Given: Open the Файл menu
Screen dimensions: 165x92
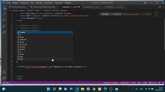Looking at the screenshot, I should tap(9, 3).
